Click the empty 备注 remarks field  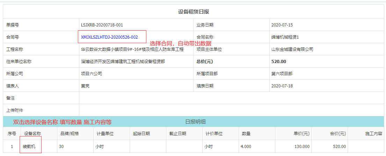[x=231, y=98]
